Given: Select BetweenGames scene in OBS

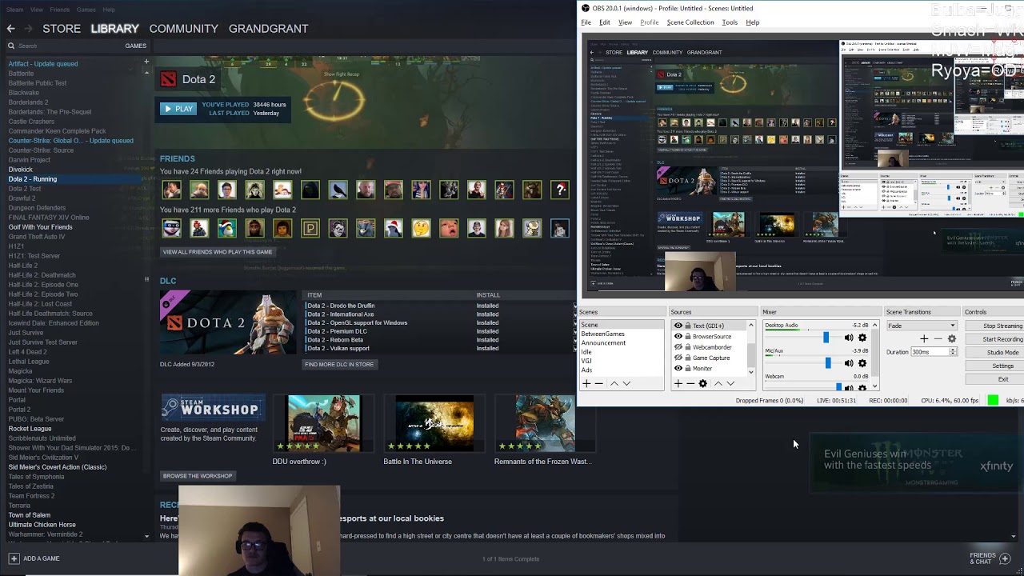Looking at the screenshot, I should 603,334.
